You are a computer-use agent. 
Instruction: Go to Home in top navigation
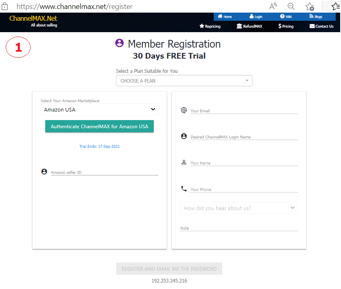tap(225, 17)
